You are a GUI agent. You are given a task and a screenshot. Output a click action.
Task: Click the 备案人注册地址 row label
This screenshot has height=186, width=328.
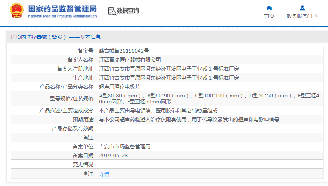(x=75, y=69)
